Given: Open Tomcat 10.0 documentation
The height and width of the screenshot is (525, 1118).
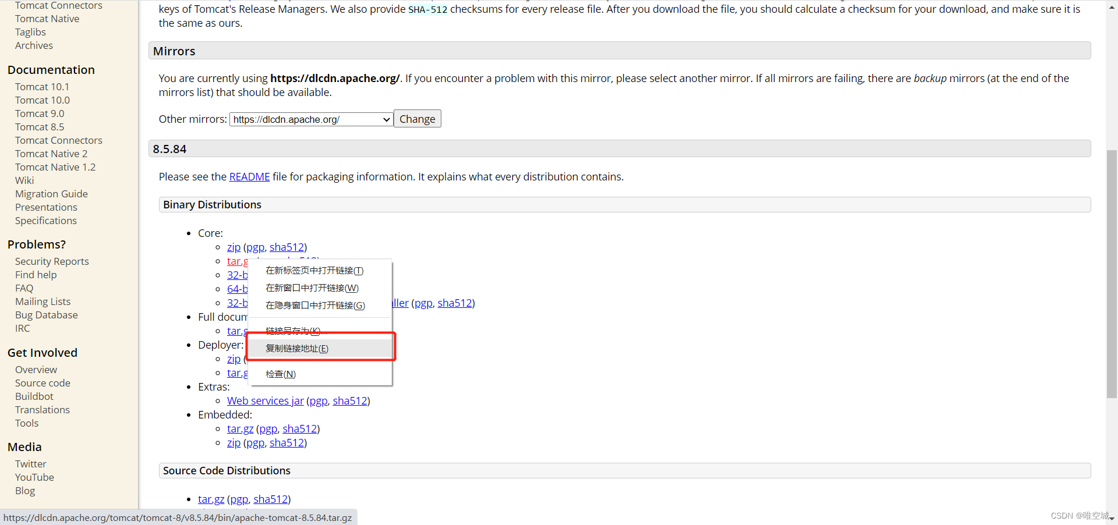Looking at the screenshot, I should click(x=43, y=100).
